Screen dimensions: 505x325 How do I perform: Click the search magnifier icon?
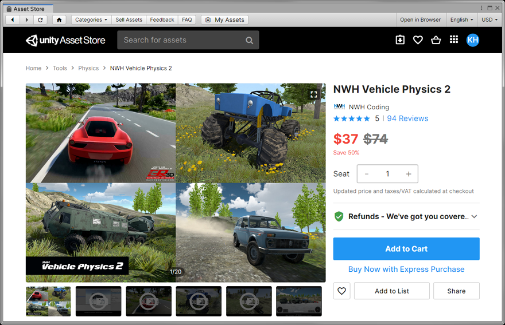[249, 41]
